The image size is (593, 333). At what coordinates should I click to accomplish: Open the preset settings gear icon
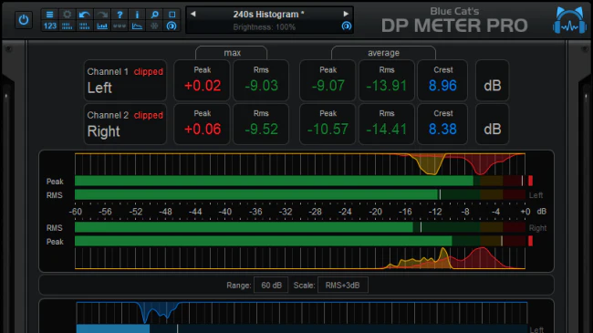pos(67,15)
